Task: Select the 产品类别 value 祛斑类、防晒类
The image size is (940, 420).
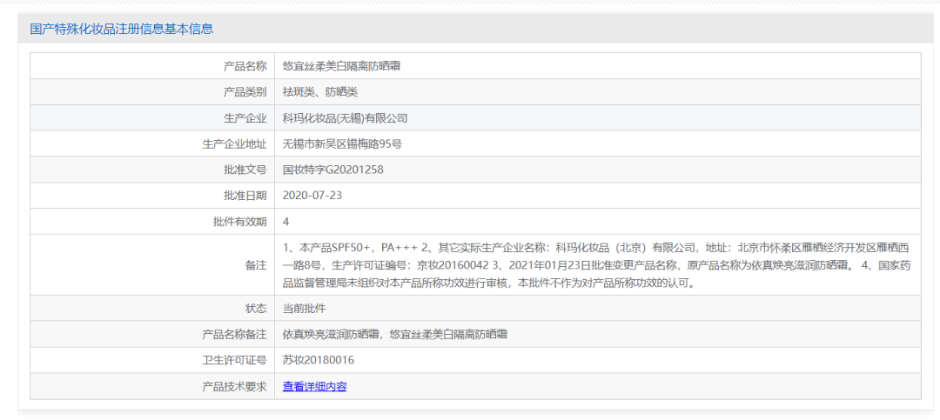Action: [320, 92]
